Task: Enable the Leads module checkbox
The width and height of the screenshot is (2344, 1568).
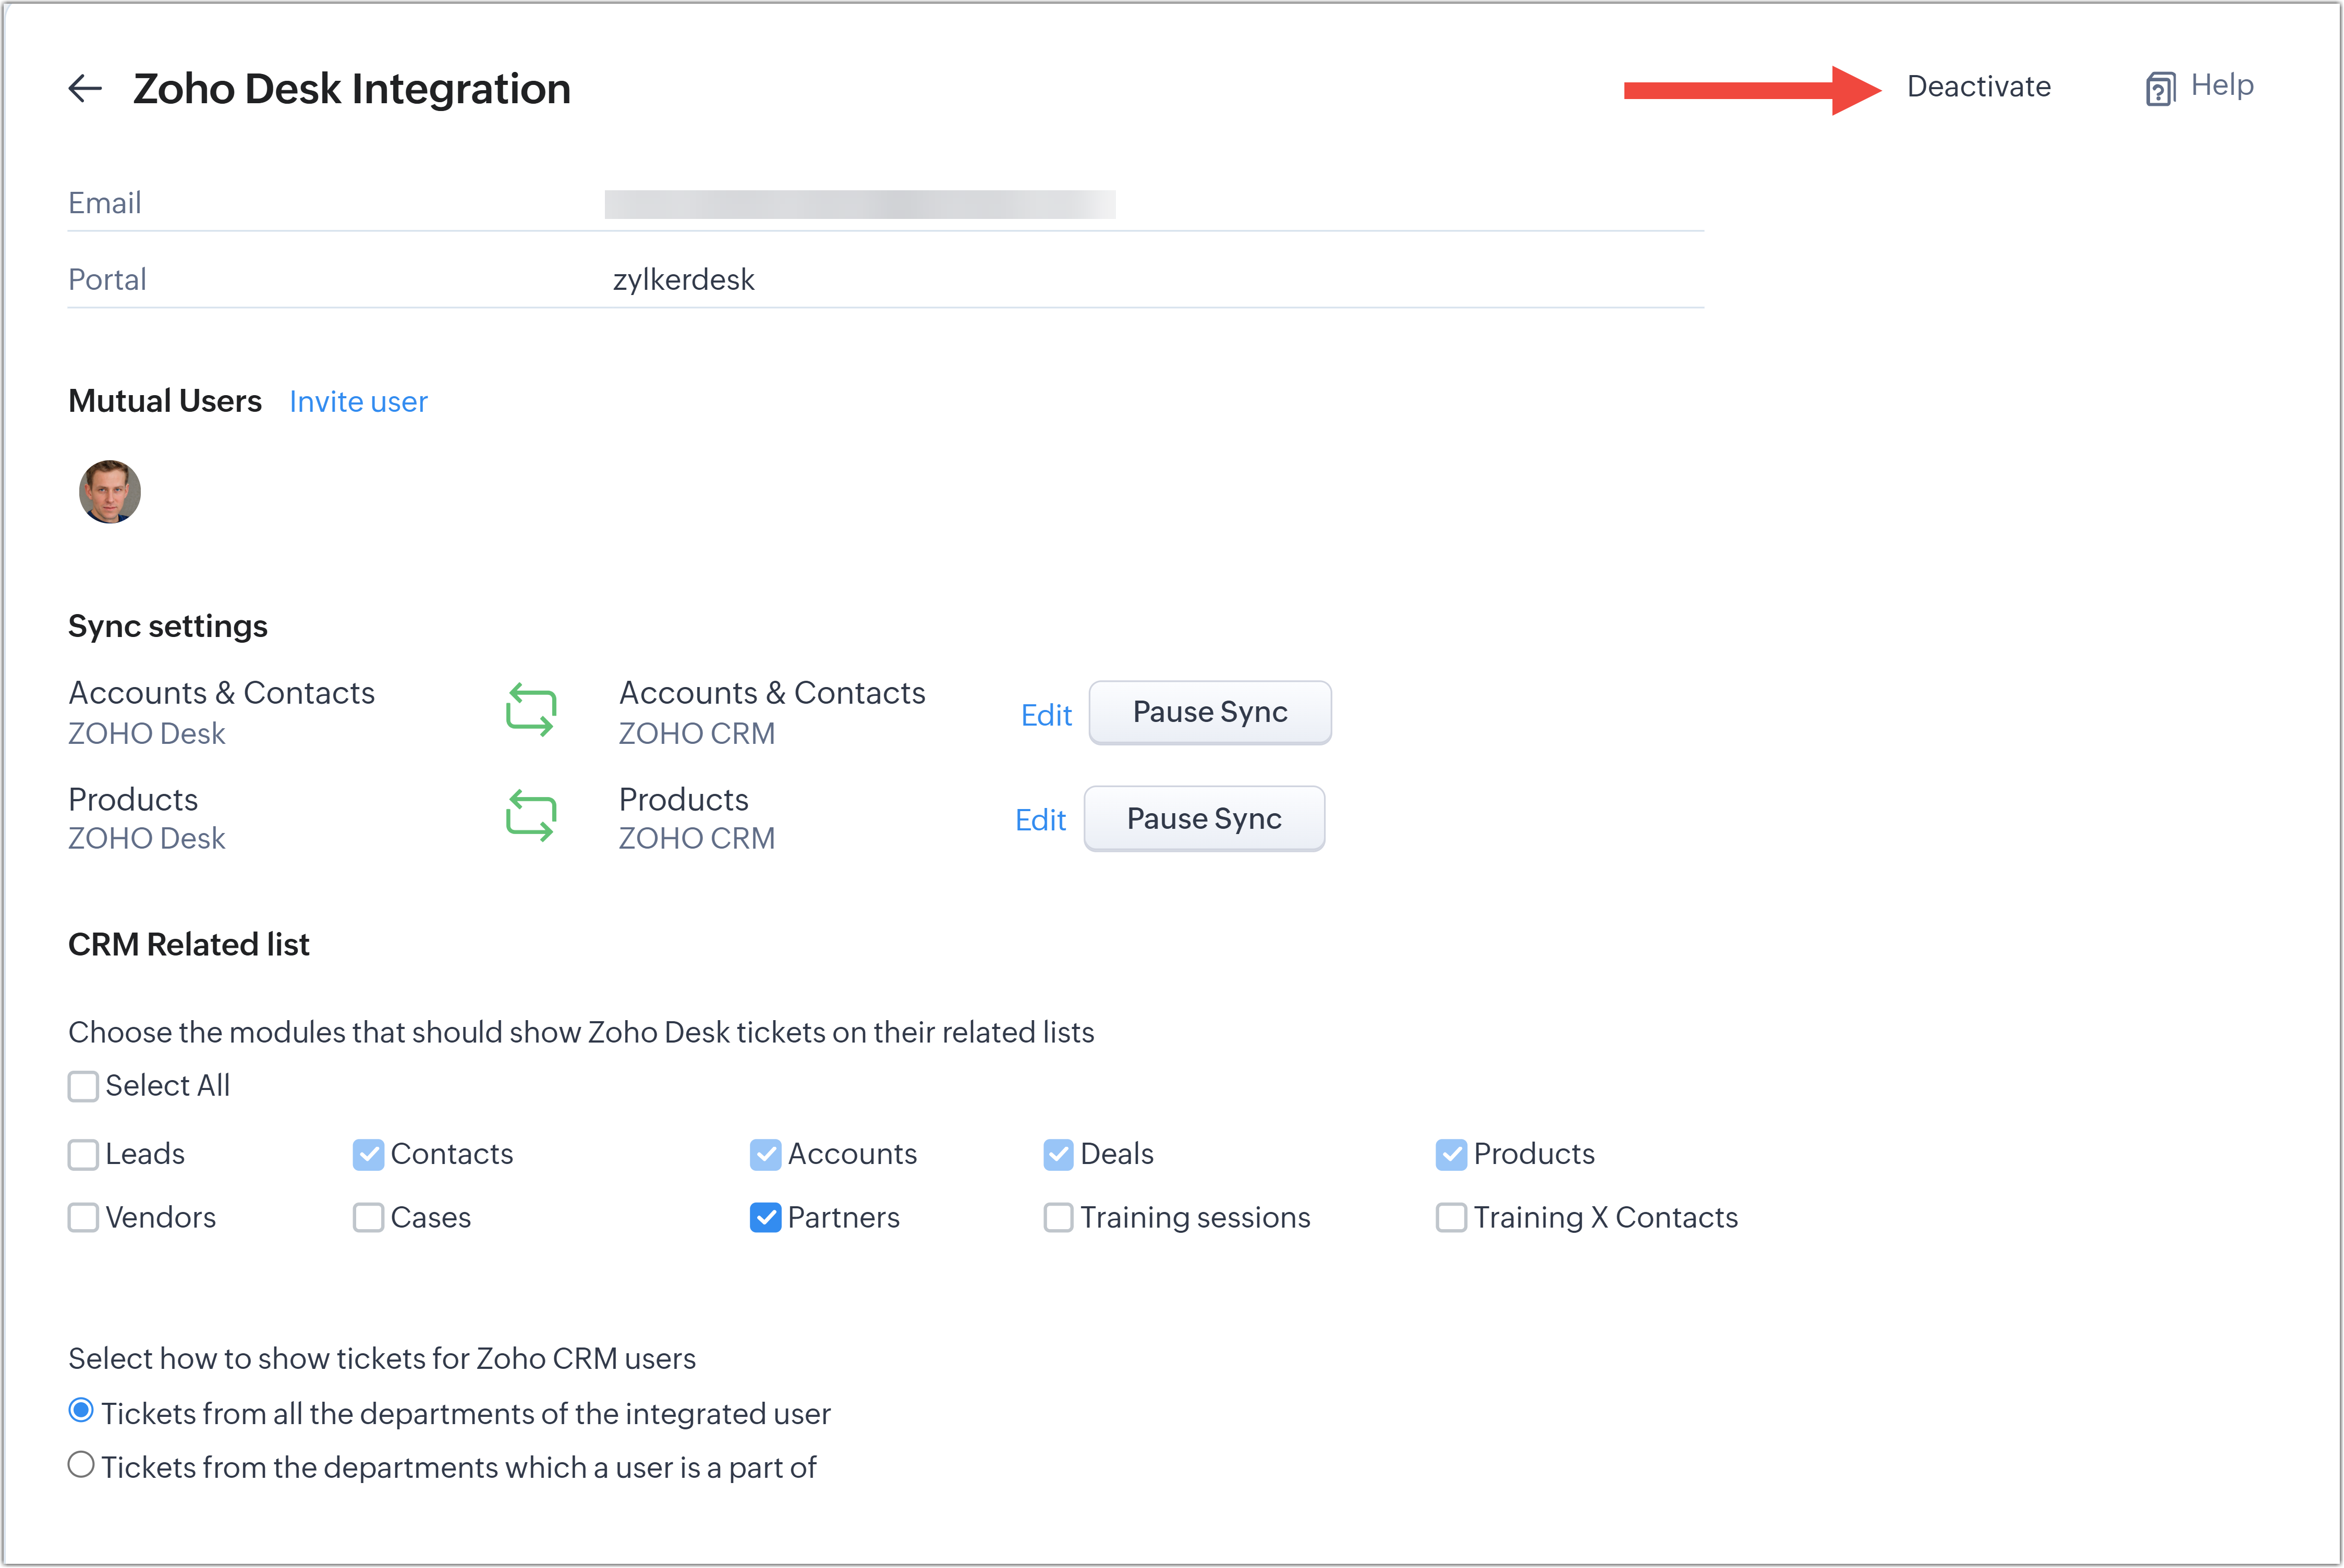Action: [83, 1155]
